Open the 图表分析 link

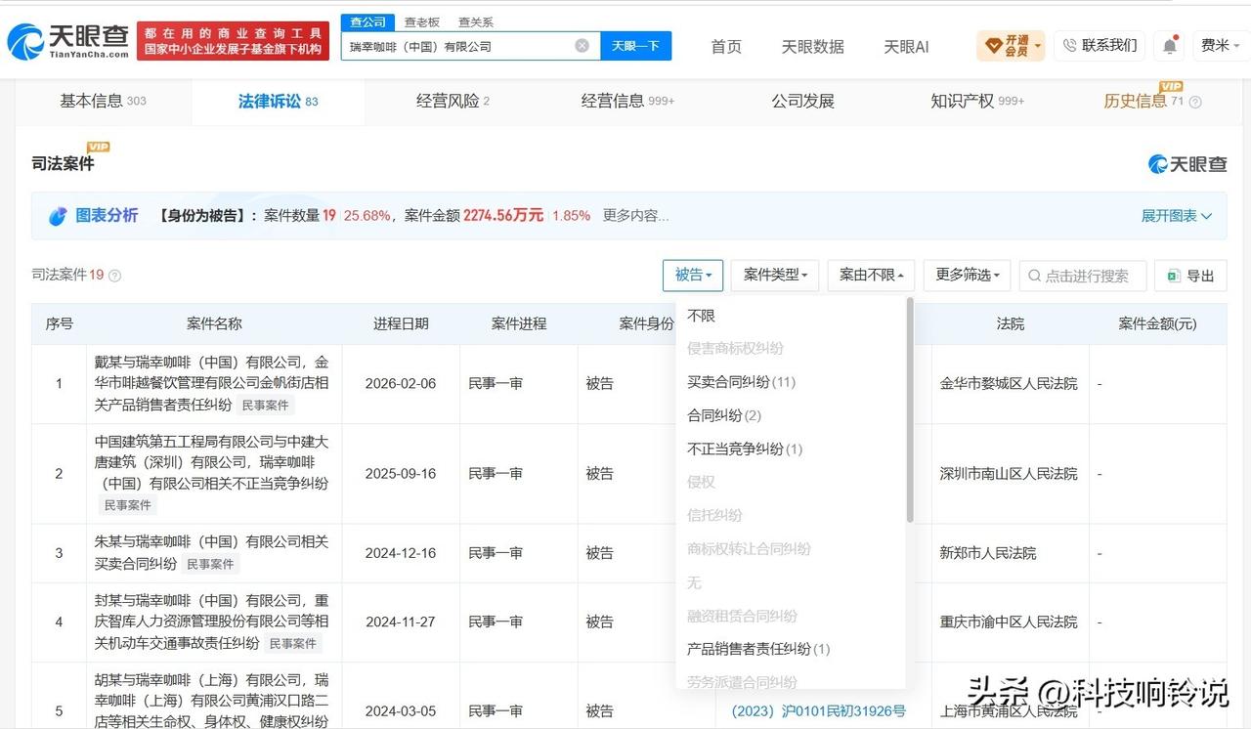pos(107,216)
